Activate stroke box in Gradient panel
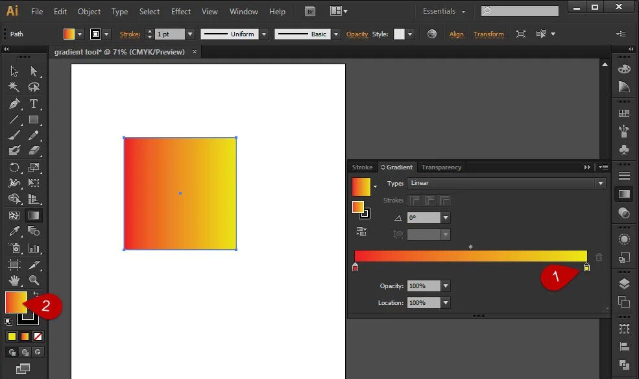Viewport: 639px width, 379px height. 365,214
